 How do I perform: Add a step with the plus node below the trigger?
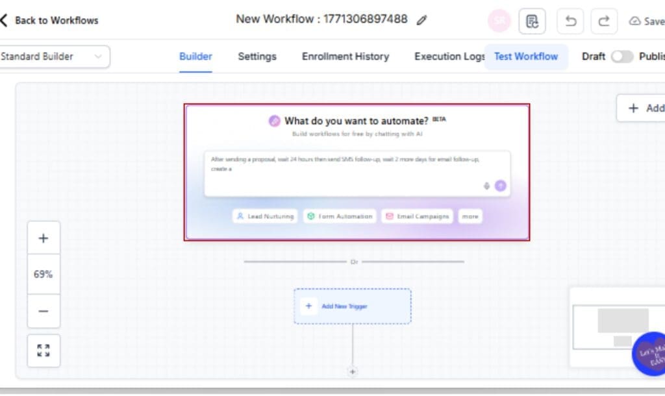353,372
